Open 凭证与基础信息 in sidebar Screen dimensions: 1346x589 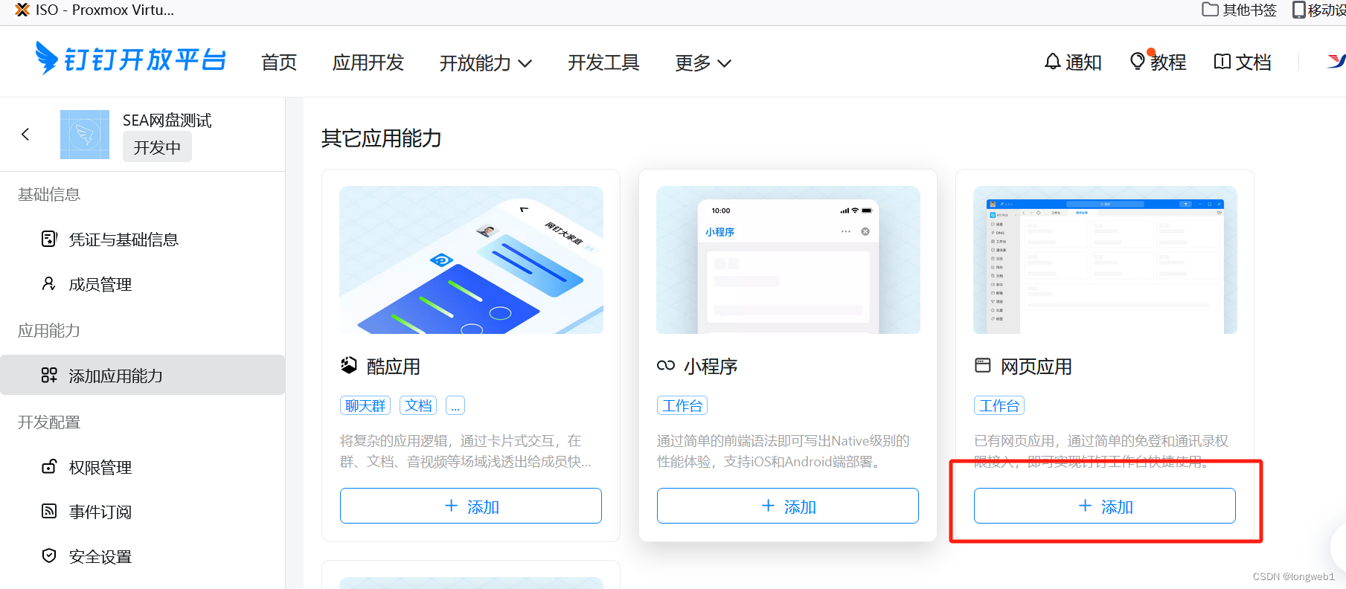click(x=143, y=239)
